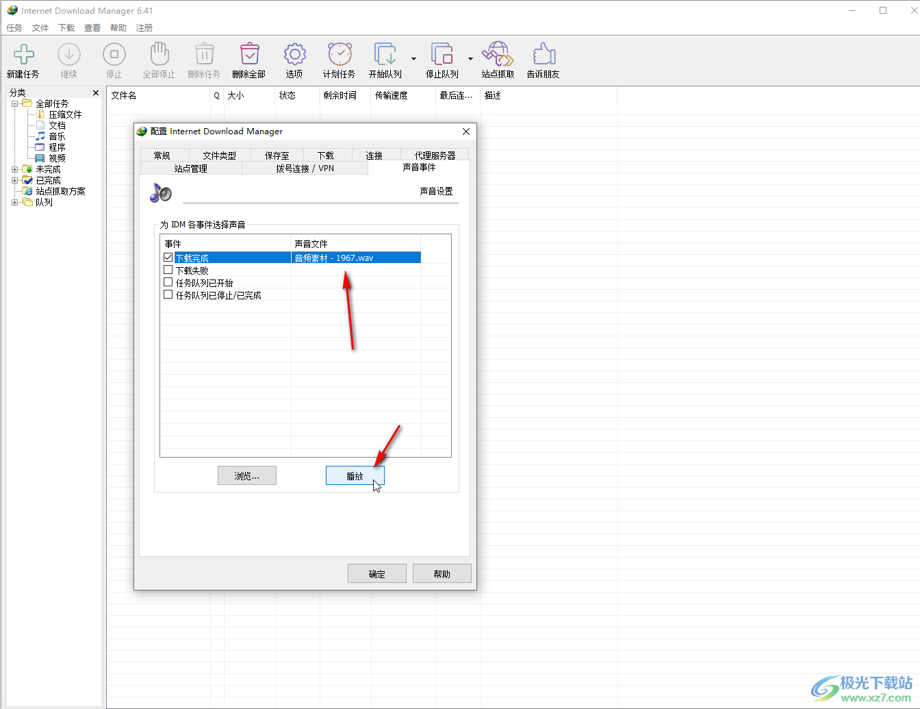The image size is (920, 709).
Task: Open 选项 (options) gear icon
Action: [294, 54]
